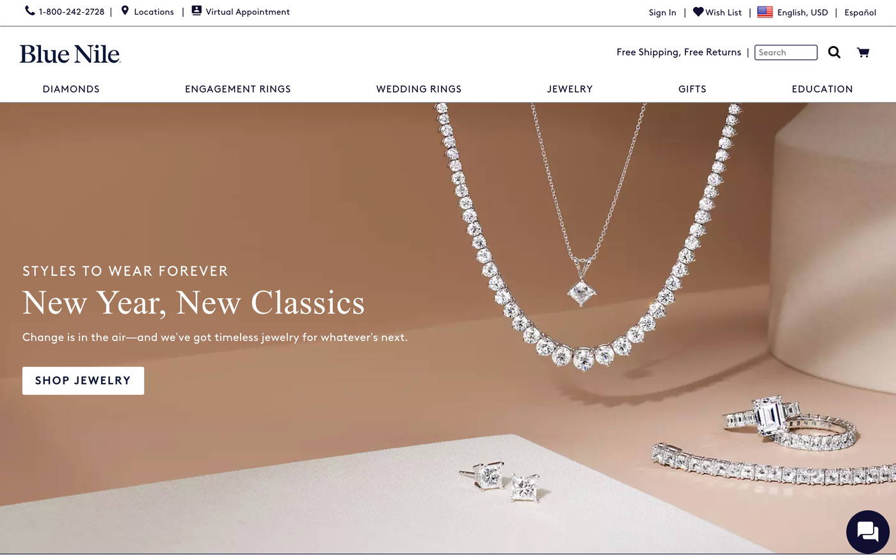
Task: Expand the Jewelry navigation menu
Action: coord(570,89)
